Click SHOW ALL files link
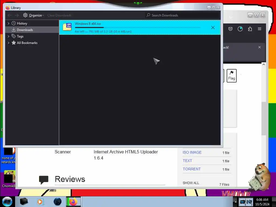Screen dimensions: 276x207 pos(191,183)
